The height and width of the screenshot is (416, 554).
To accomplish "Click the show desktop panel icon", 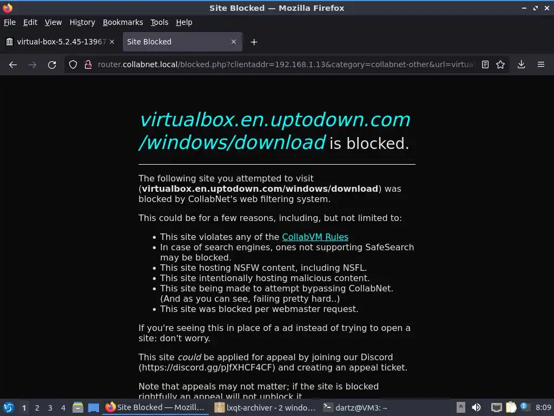I will pos(93,407).
